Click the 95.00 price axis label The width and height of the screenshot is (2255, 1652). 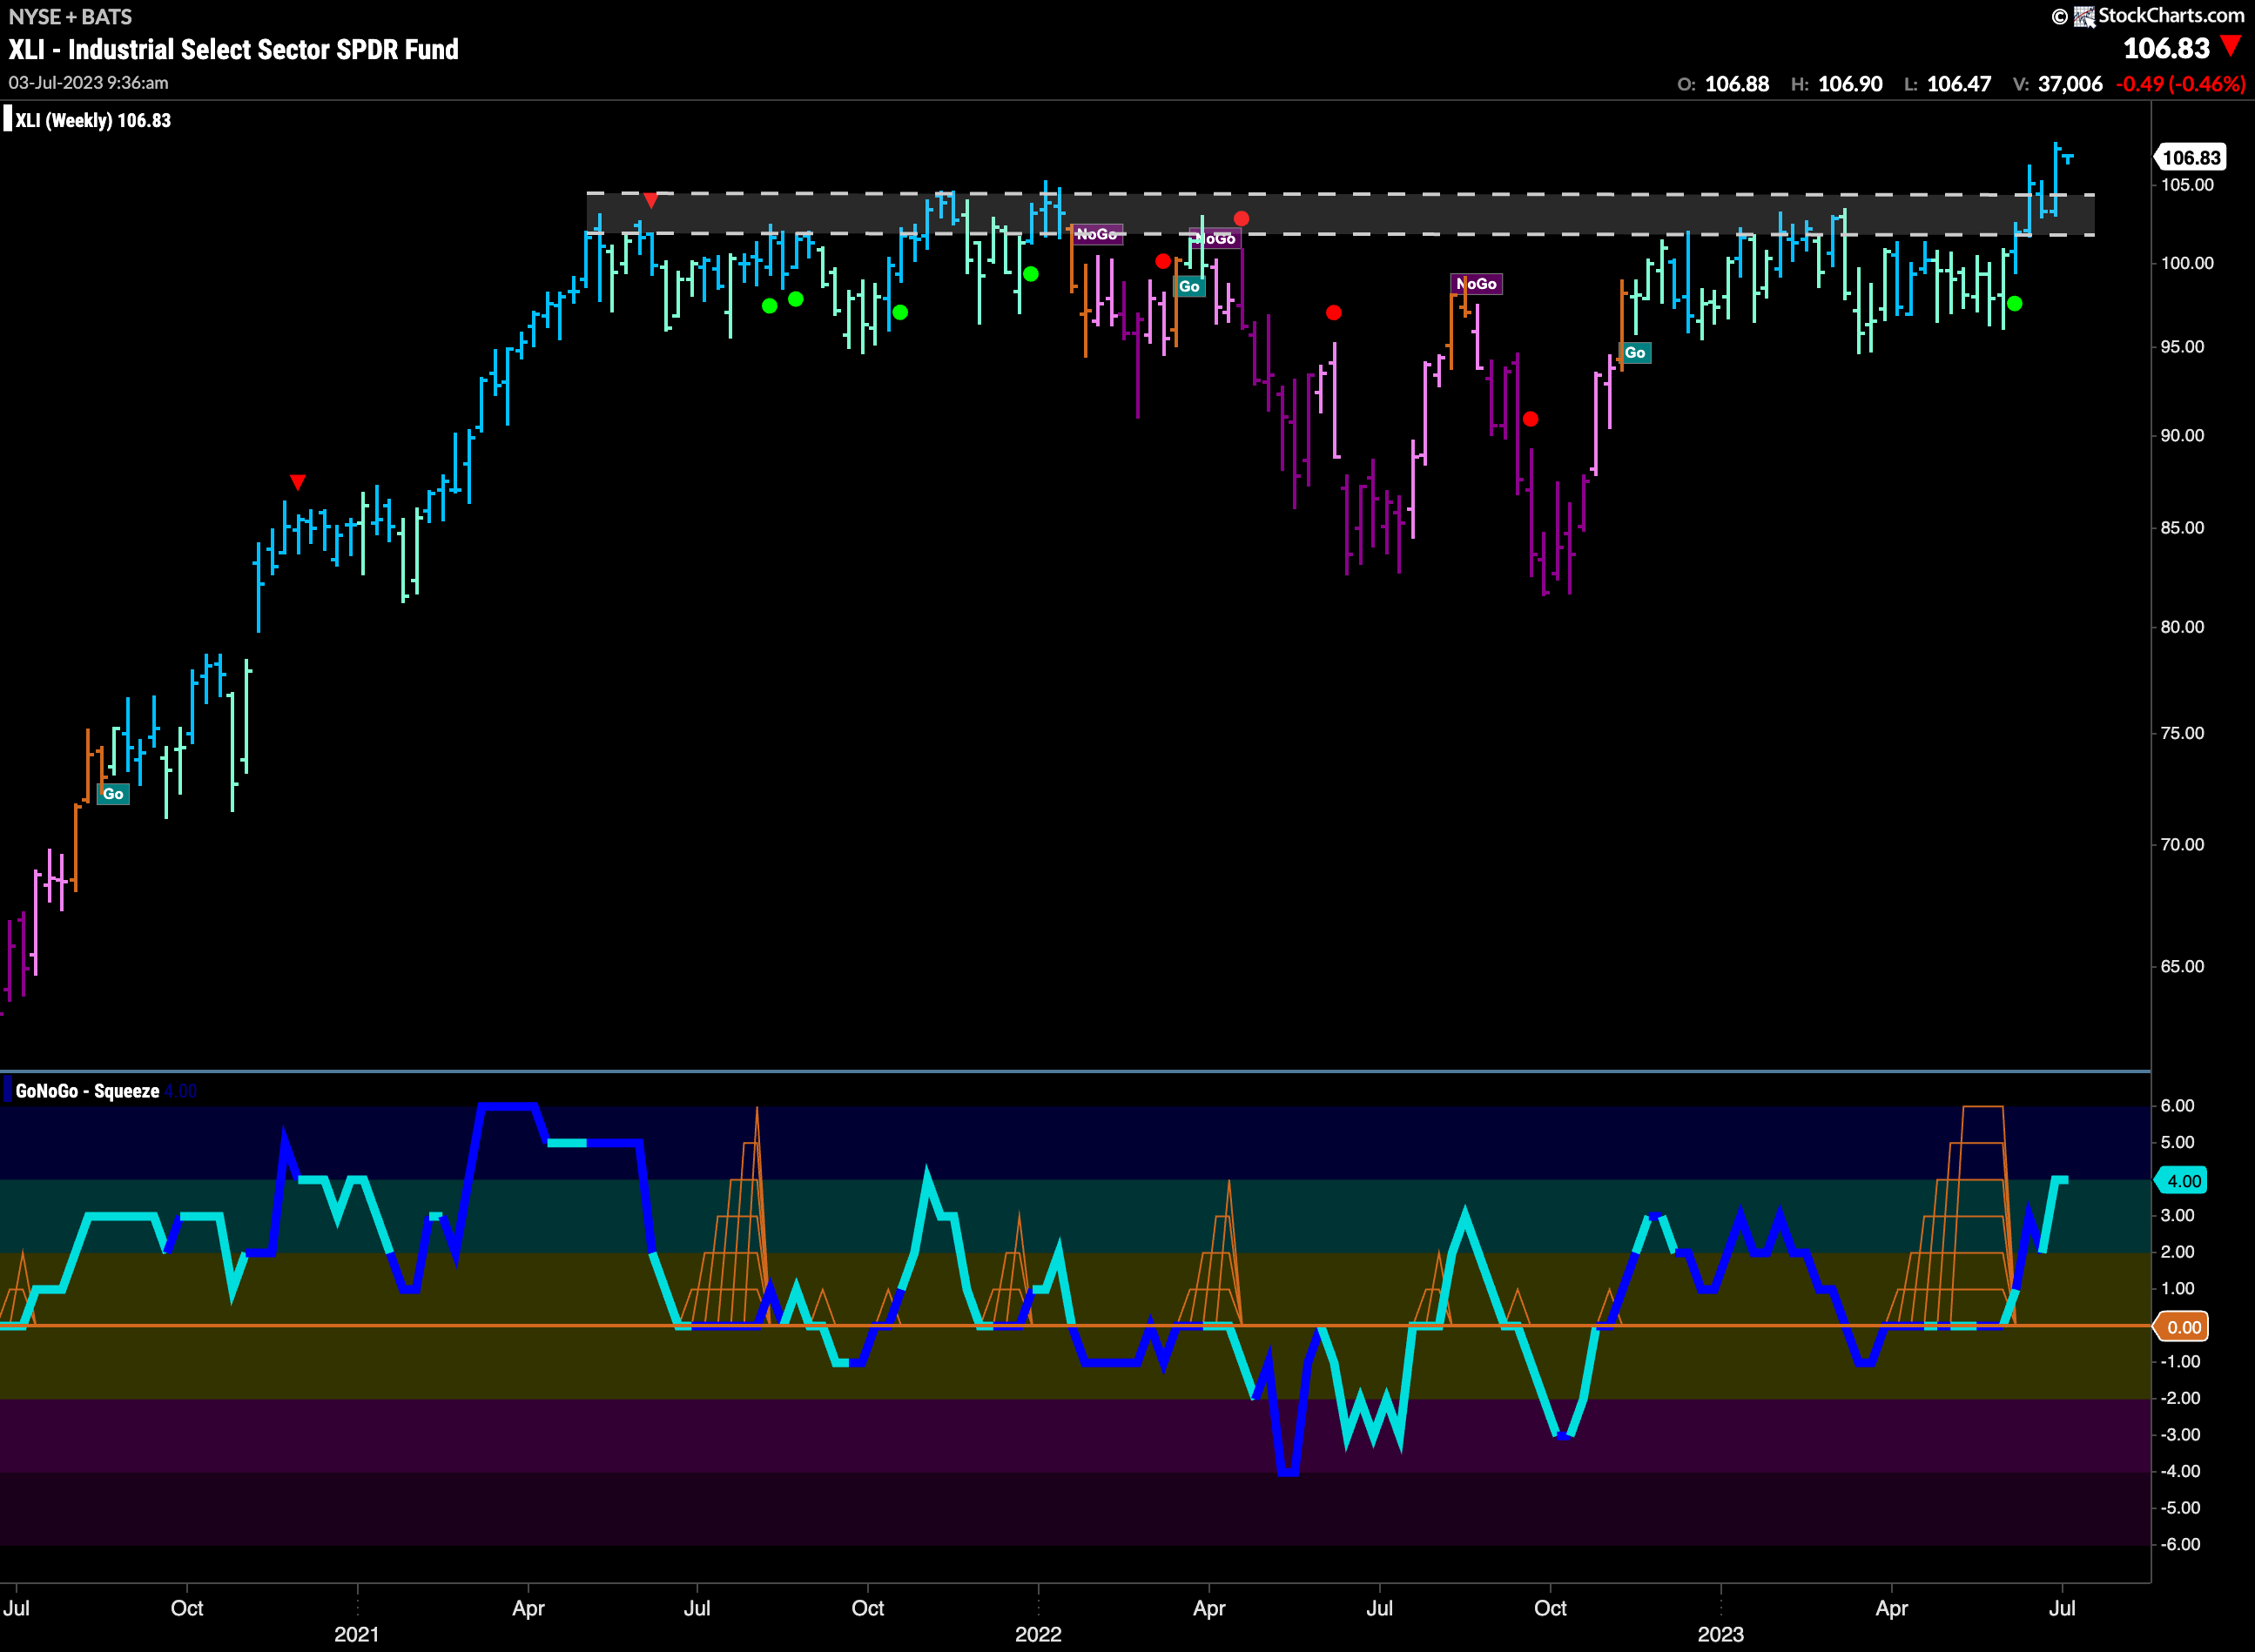click(2182, 347)
